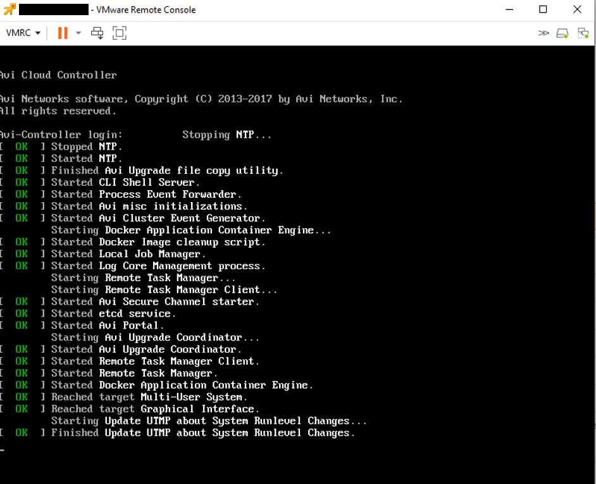Screen dimensions: 596x484
Task: Click the 'Avi-Controller login:' prompt
Action: (61, 135)
